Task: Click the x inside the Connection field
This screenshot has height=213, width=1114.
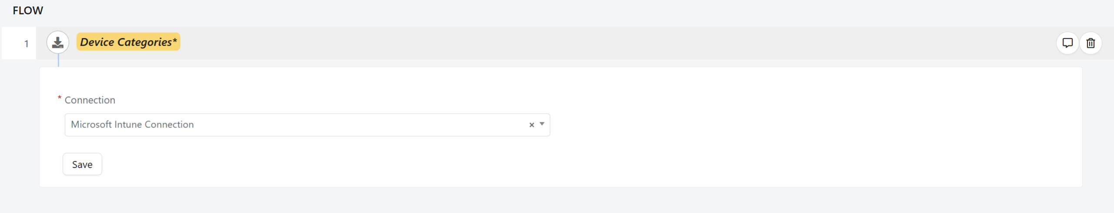Action: [x=531, y=125]
